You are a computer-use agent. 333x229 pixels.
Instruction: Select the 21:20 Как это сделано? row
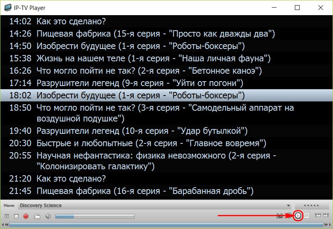(x=166, y=178)
